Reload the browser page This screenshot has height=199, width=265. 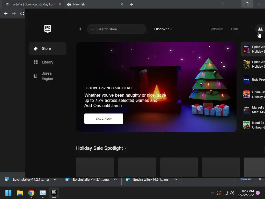[x=22, y=13]
